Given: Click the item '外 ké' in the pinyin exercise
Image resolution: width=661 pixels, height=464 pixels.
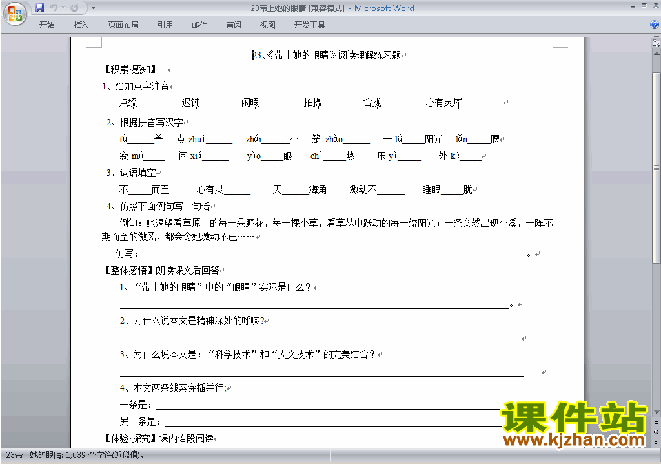Looking at the screenshot, I should click(449, 156).
